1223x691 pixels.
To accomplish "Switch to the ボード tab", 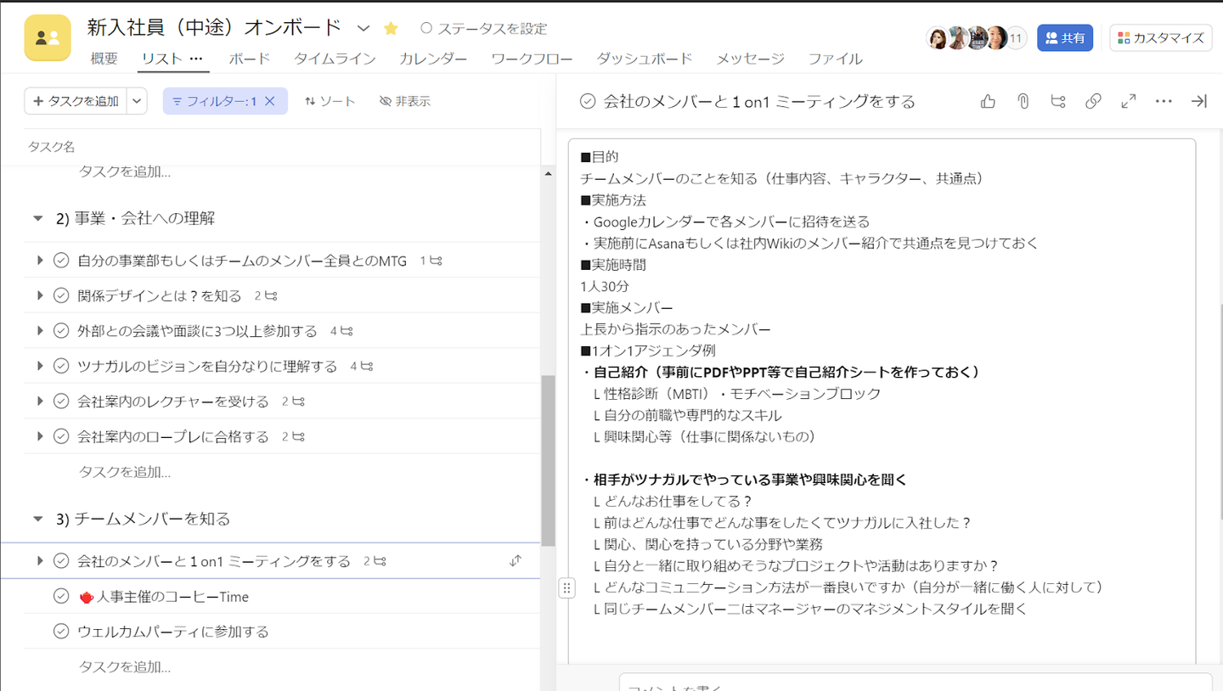I will [250, 59].
